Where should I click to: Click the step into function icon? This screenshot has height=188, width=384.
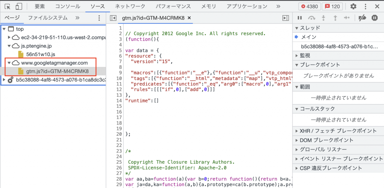[x=324, y=18]
